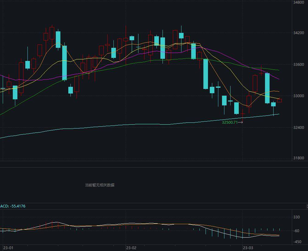This screenshot has height=251, width=308.
Task: Click the 34800 price axis label
Action: coord(298,2)
